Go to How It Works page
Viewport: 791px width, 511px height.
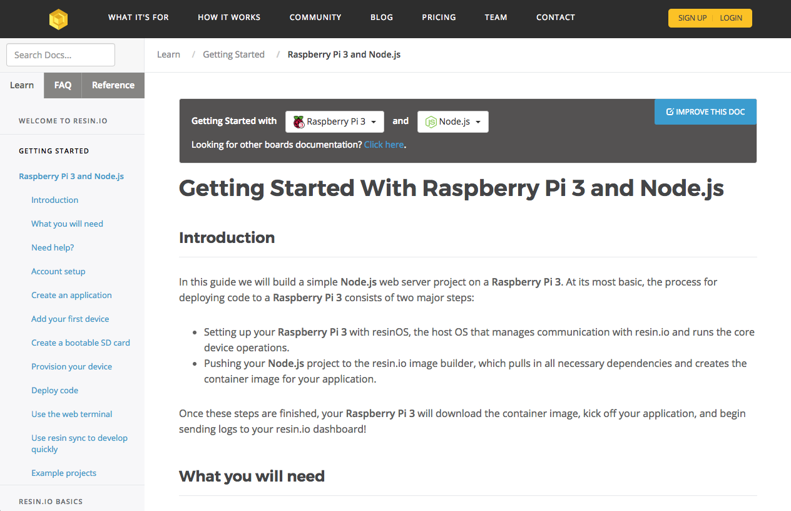click(x=229, y=18)
